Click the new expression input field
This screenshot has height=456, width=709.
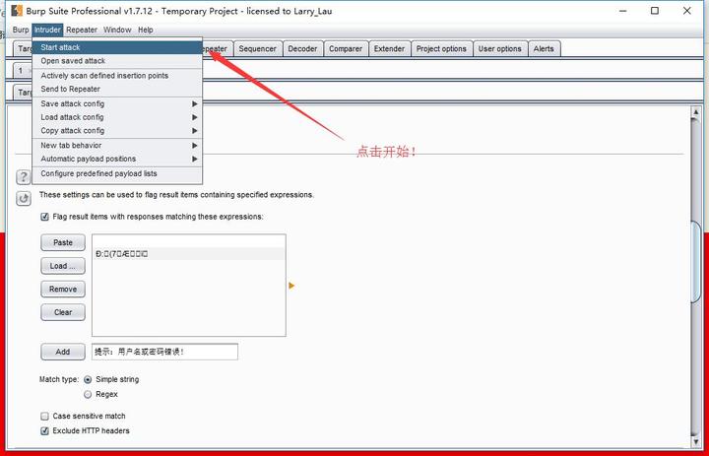pos(164,352)
